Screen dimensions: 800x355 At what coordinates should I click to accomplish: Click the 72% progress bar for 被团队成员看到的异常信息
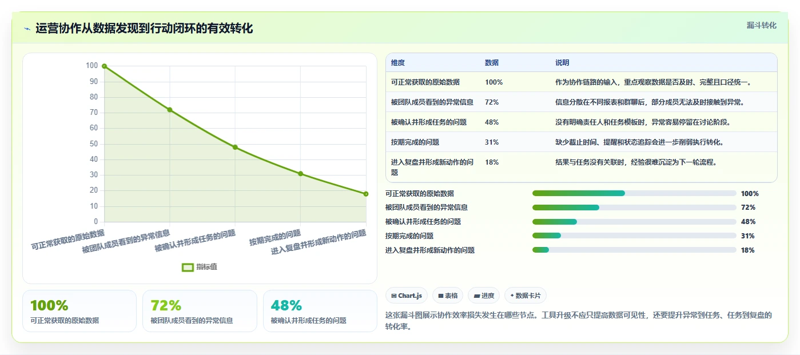tap(634, 208)
